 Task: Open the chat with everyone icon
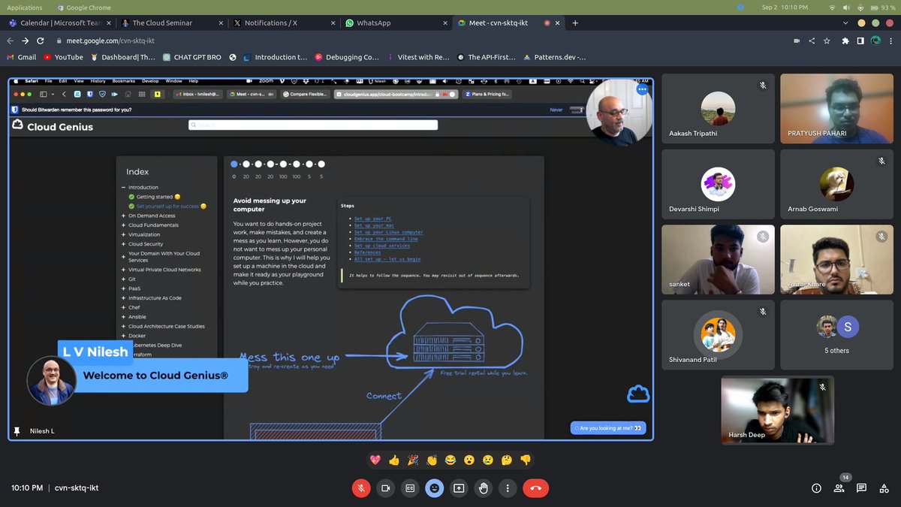tap(861, 488)
